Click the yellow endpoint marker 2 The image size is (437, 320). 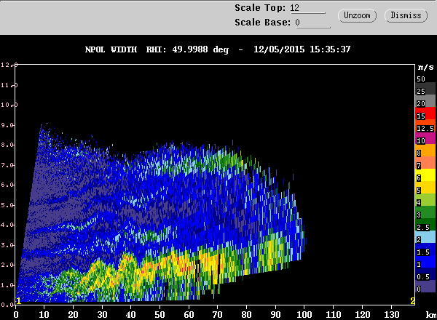tap(412, 301)
